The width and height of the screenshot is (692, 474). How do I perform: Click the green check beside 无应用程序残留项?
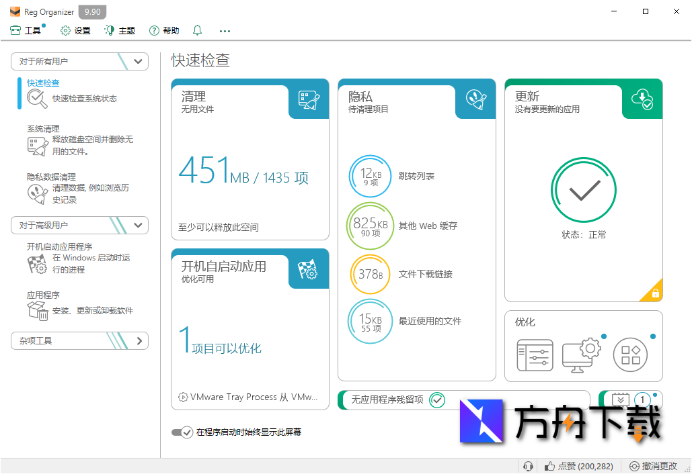point(437,399)
